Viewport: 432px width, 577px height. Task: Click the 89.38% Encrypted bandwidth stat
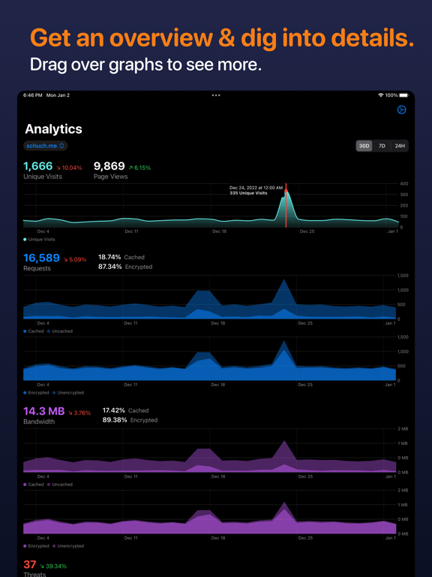tap(130, 420)
